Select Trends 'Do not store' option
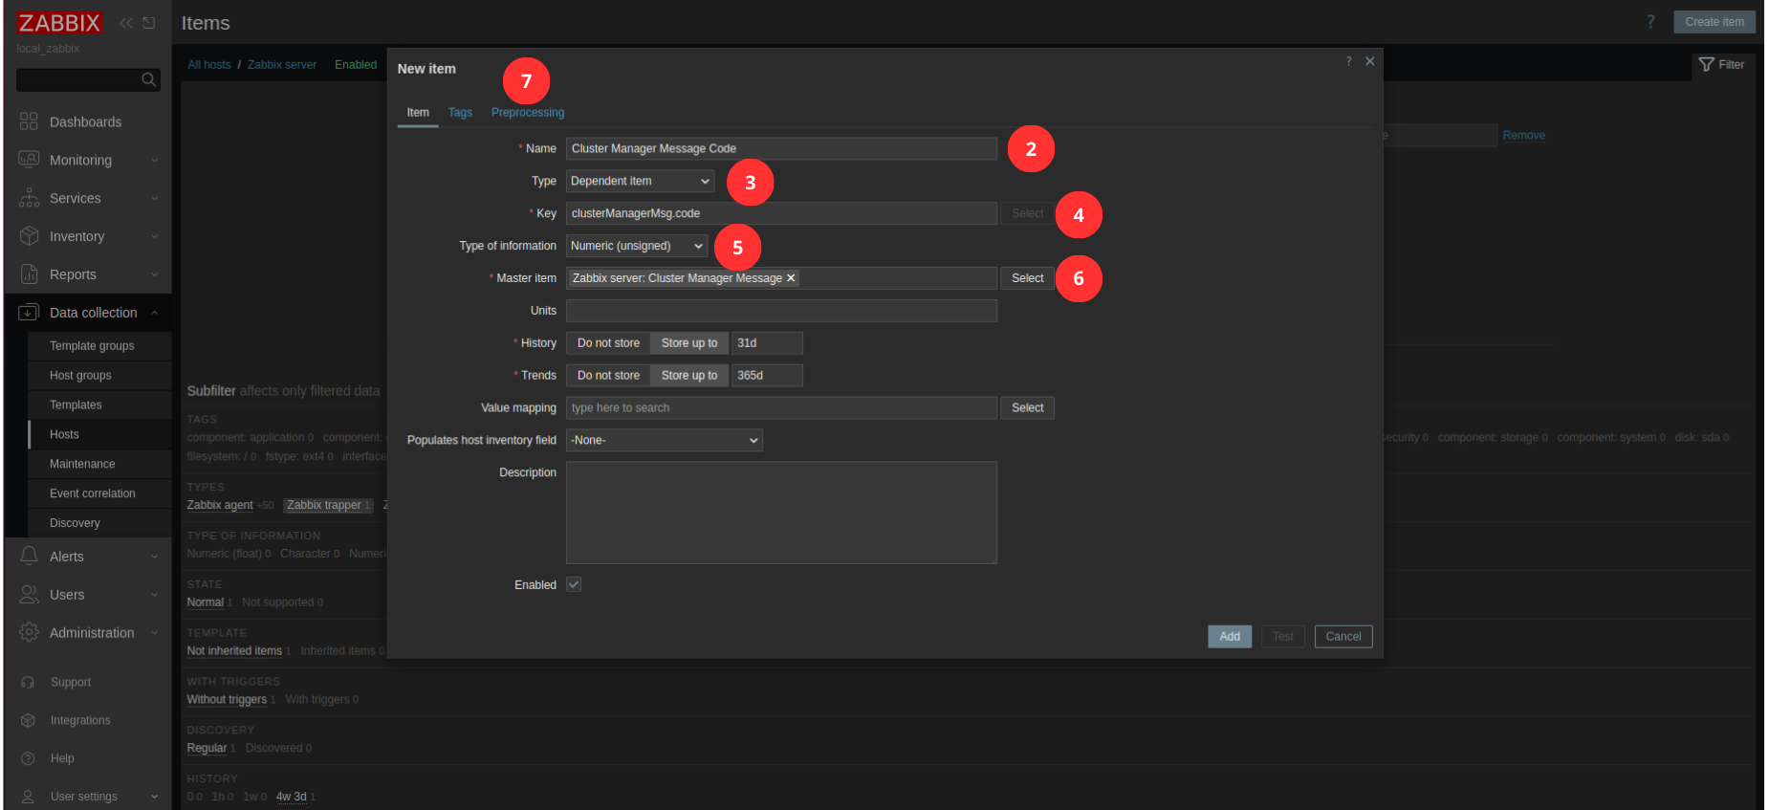The height and width of the screenshot is (810, 1768). [608, 376]
